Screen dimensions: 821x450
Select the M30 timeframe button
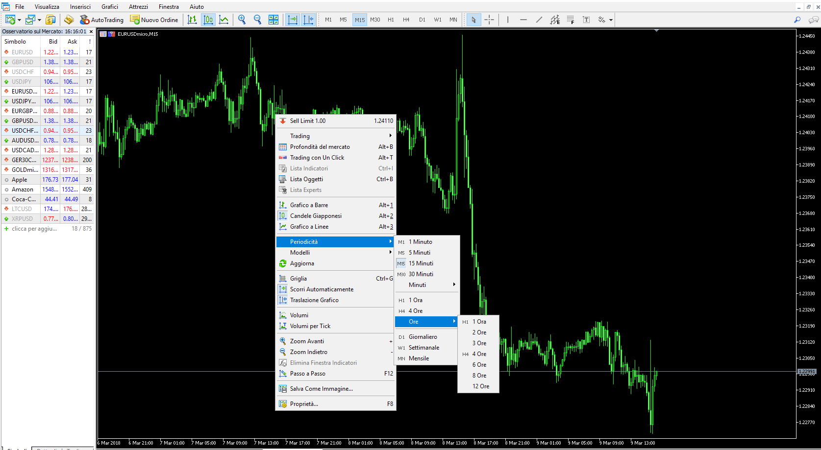pos(375,20)
